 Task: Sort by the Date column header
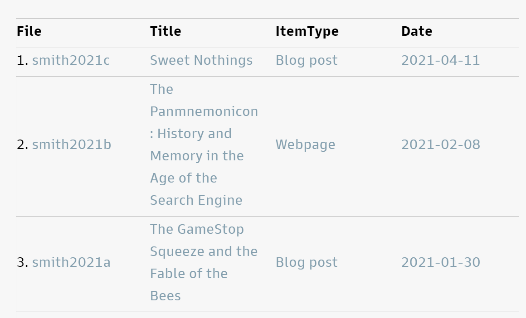tap(417, 32)
